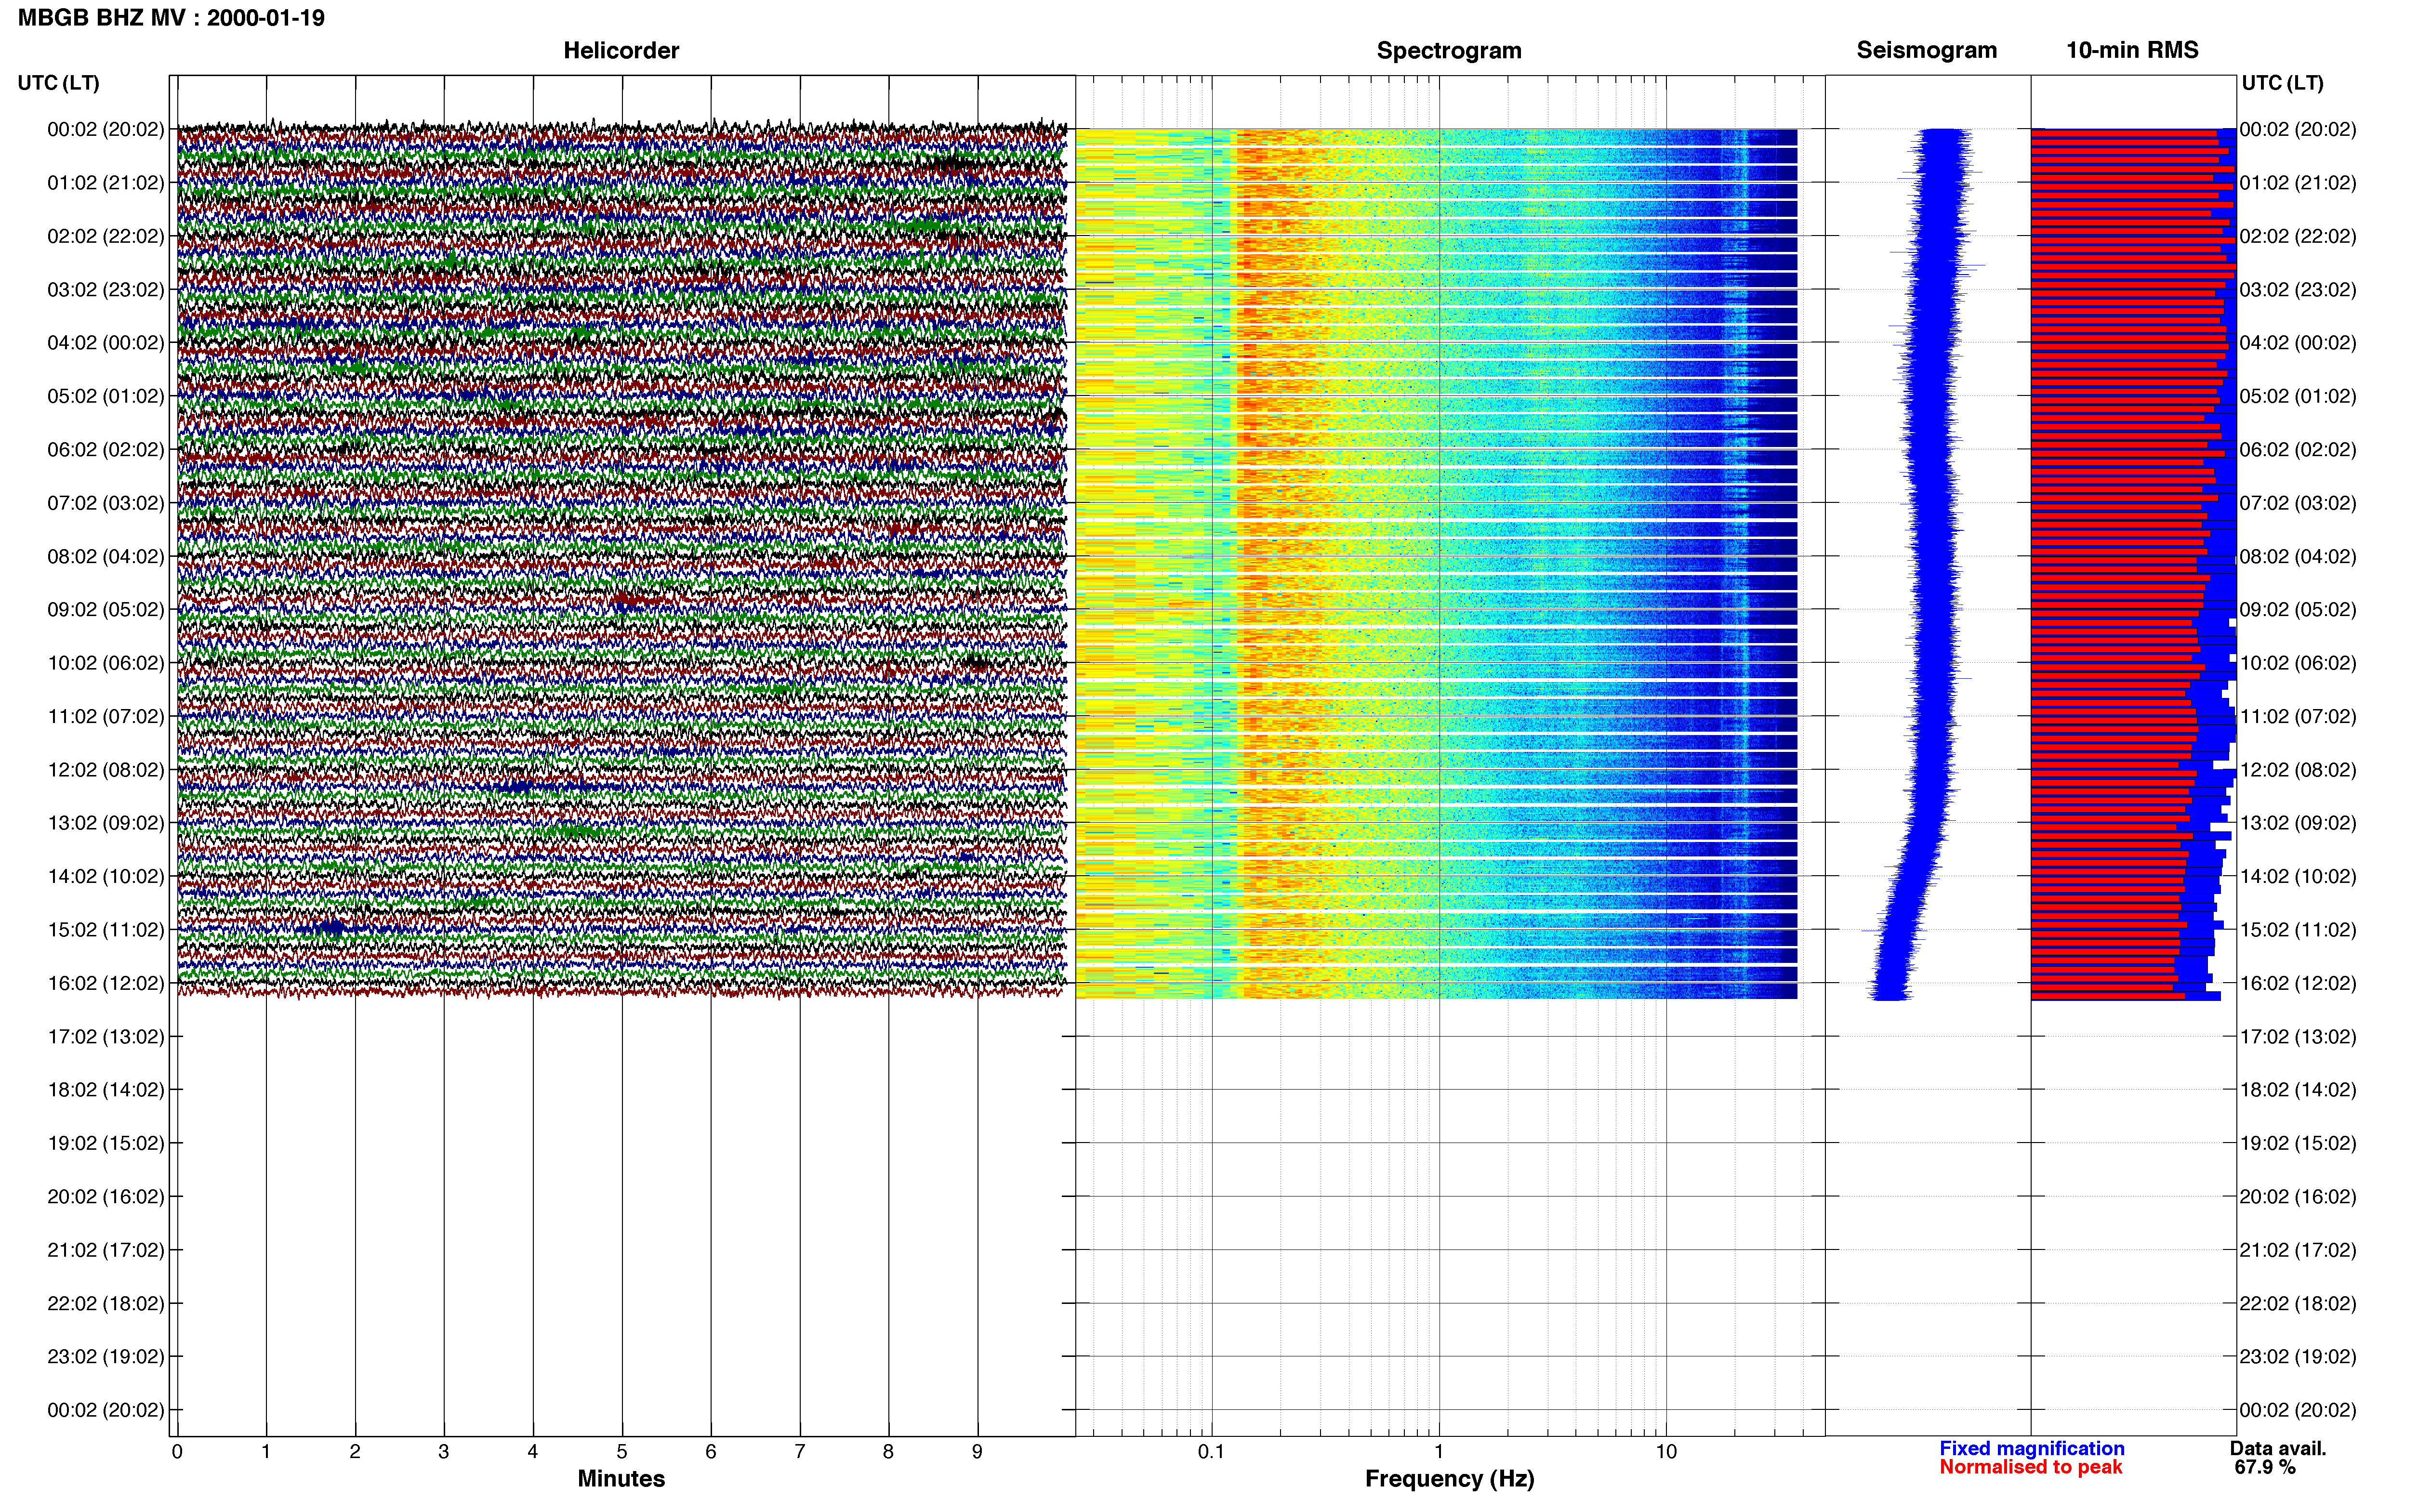Click minute tick 3 under the Helicorder
The image size is (2418, 1512).
pos(444,1451)
